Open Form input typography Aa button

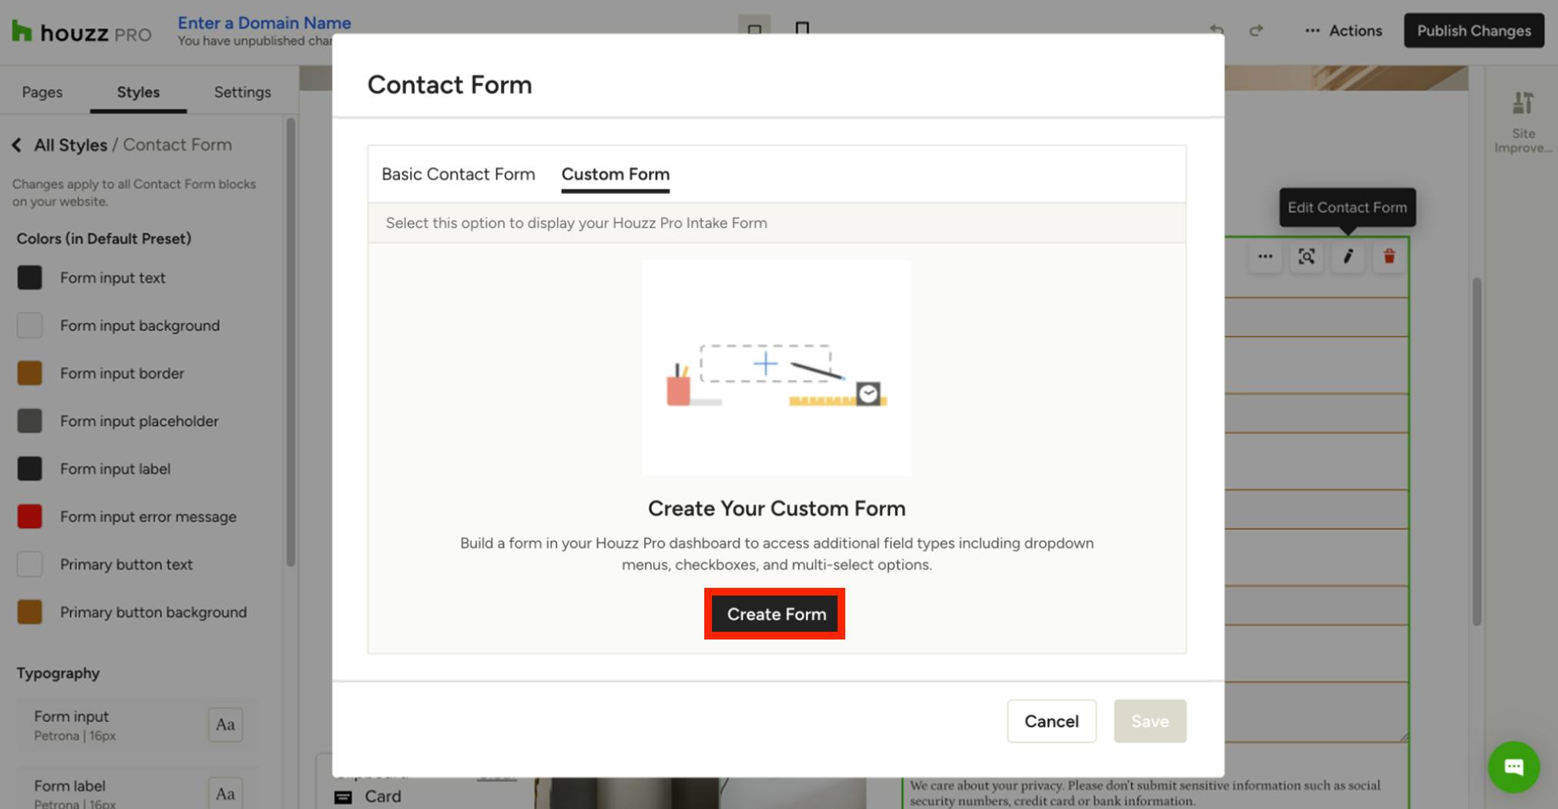point(226,725)
